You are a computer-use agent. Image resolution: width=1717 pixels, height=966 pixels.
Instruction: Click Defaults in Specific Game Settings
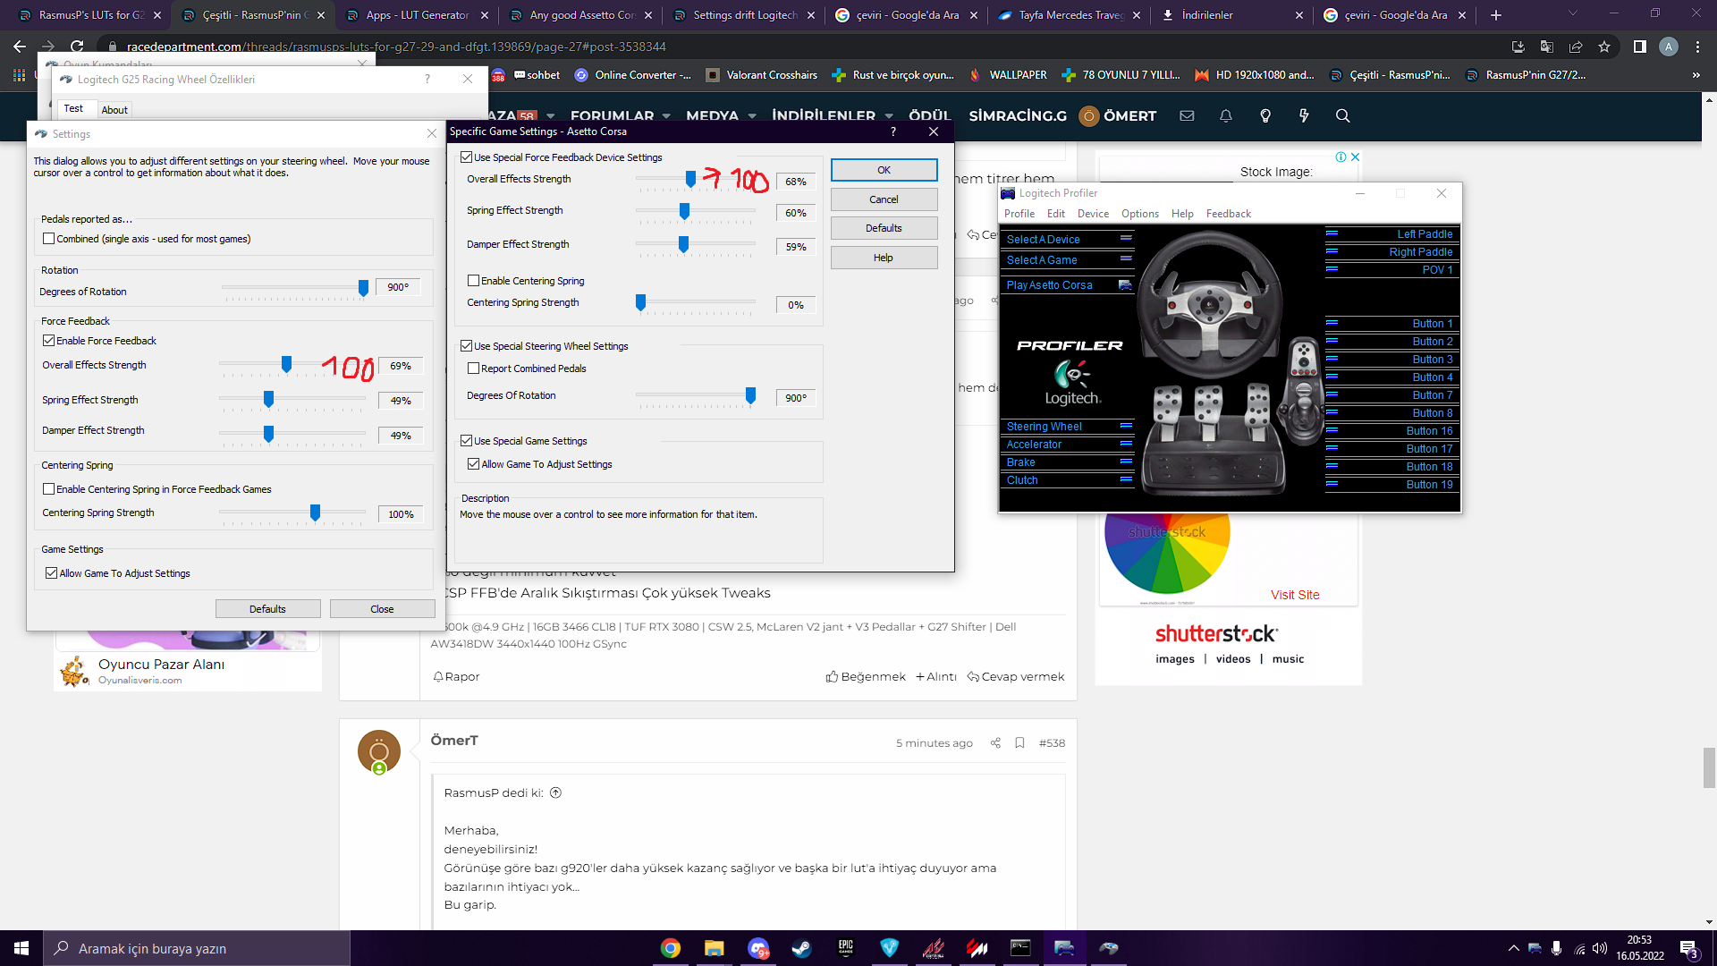(x=884, y=228)
